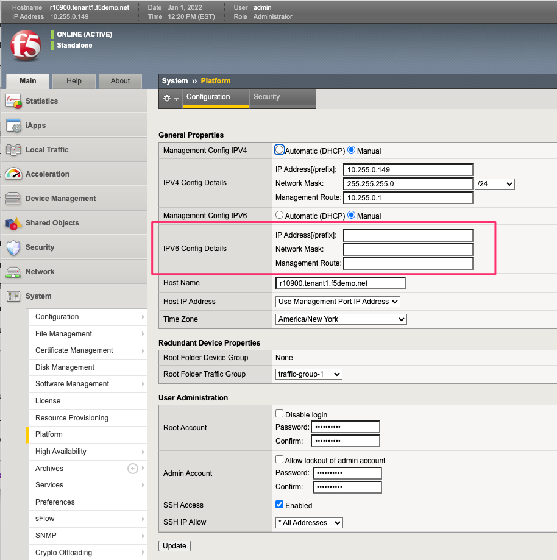Expand the High Availability submenu

point(143,452)
